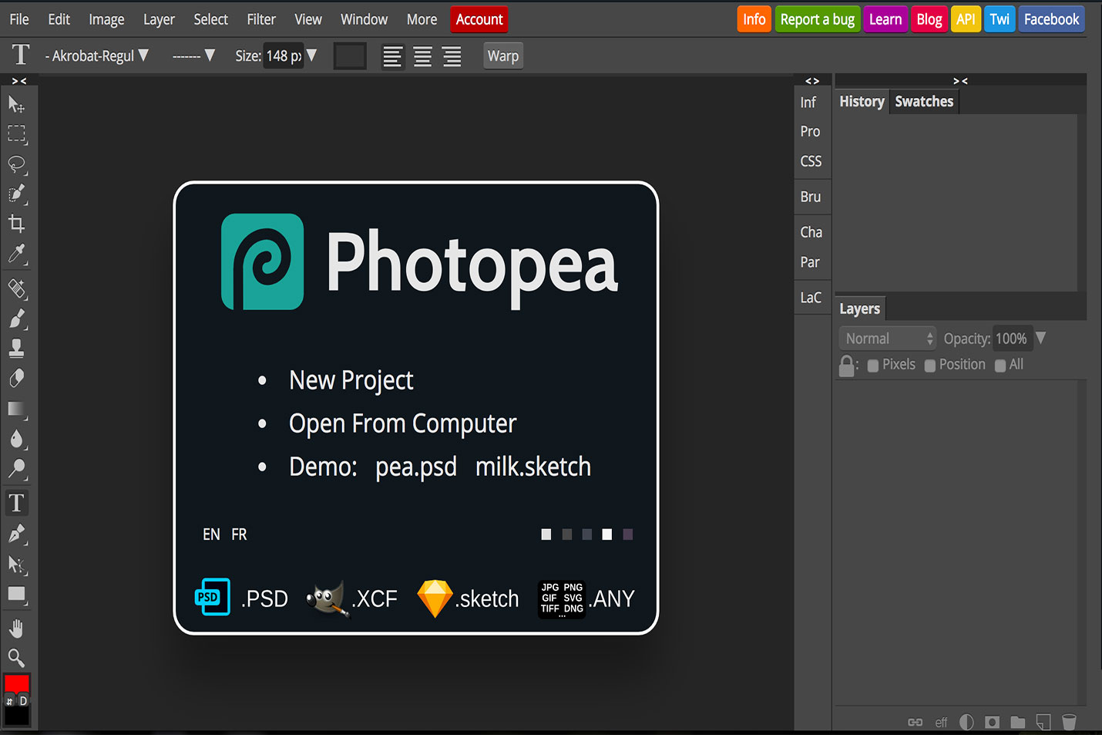
Task: Select the Clone Stamp tool
Action: pos(16,349)
